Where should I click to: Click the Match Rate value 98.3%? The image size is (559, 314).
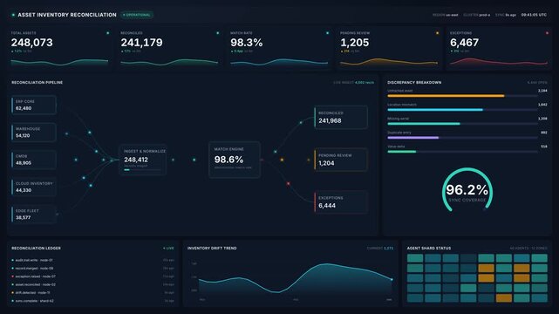pyautogui.click(x=246, y=43)
